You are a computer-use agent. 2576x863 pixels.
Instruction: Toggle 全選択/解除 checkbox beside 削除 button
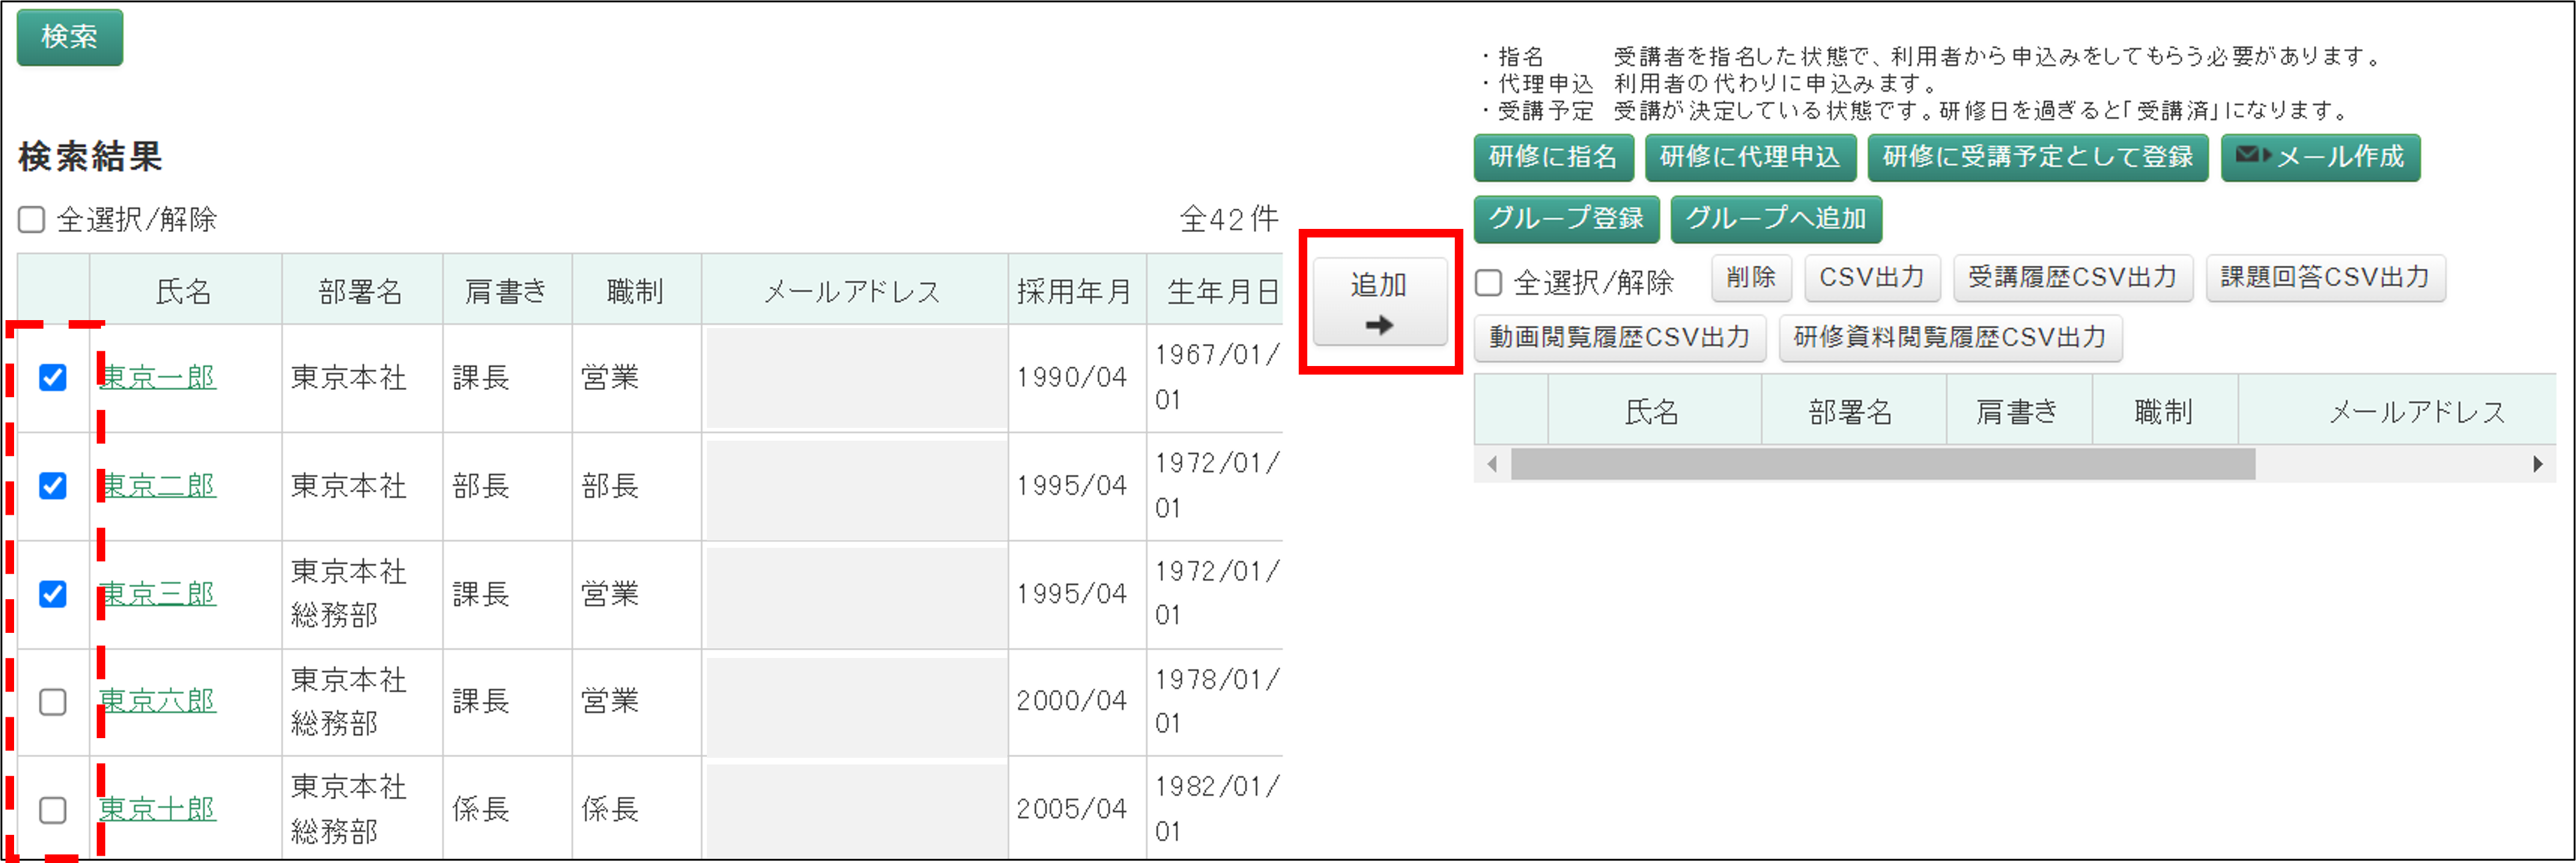pyautogui.click(x=1488, y=283)
